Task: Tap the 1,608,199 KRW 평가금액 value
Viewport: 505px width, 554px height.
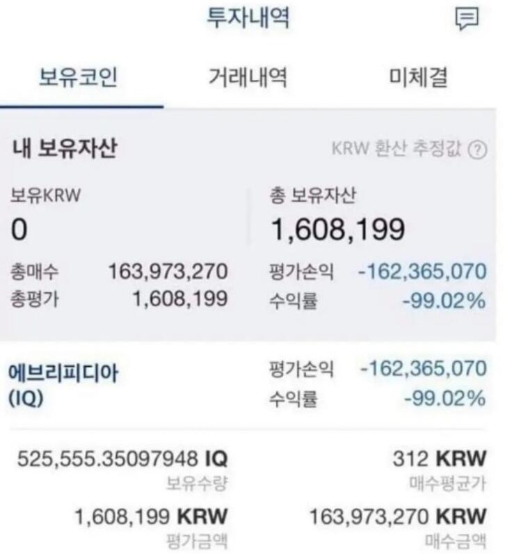Action: click(151, 516)
